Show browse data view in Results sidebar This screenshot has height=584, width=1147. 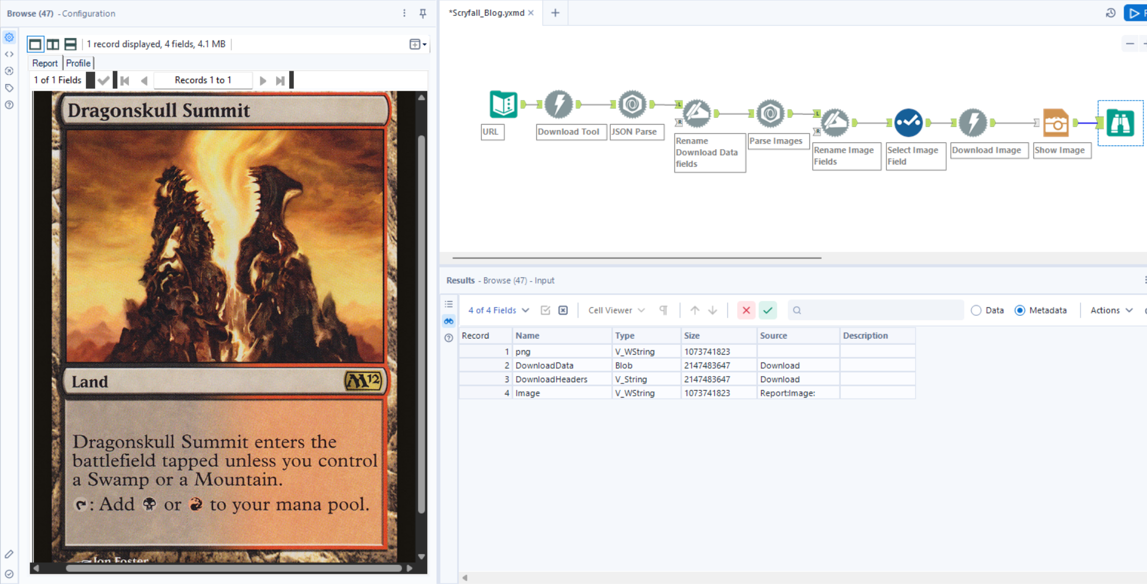449,321
